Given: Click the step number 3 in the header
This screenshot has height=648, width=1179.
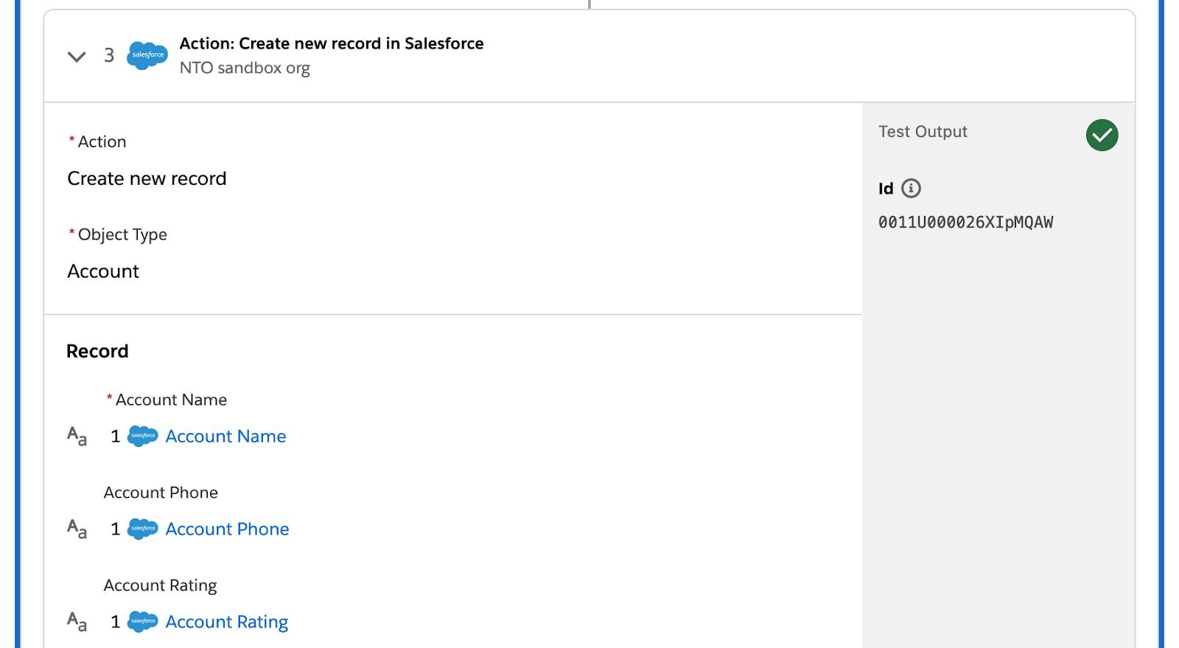Looking at the screenshot, I should (109, 55).
